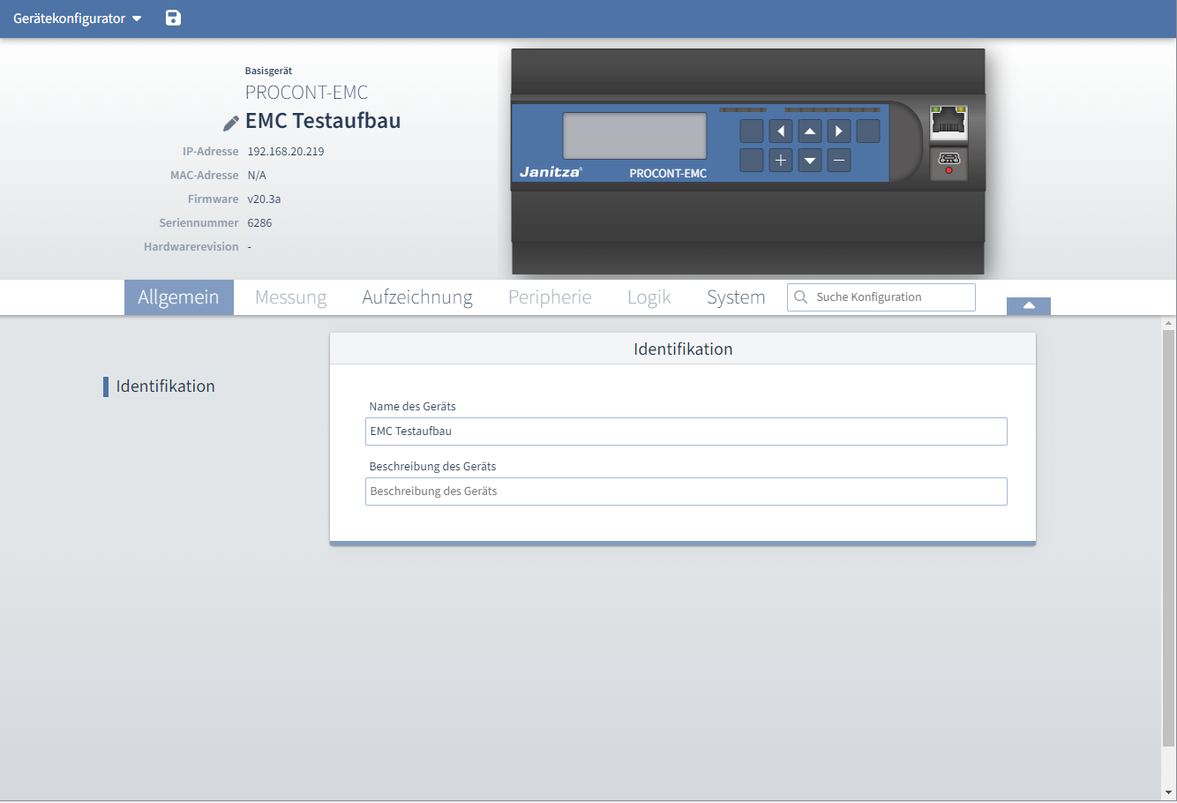Viewport: 1177px width, 803px height.
Task: Click the device right arrow key
Action: pos(839,131)
